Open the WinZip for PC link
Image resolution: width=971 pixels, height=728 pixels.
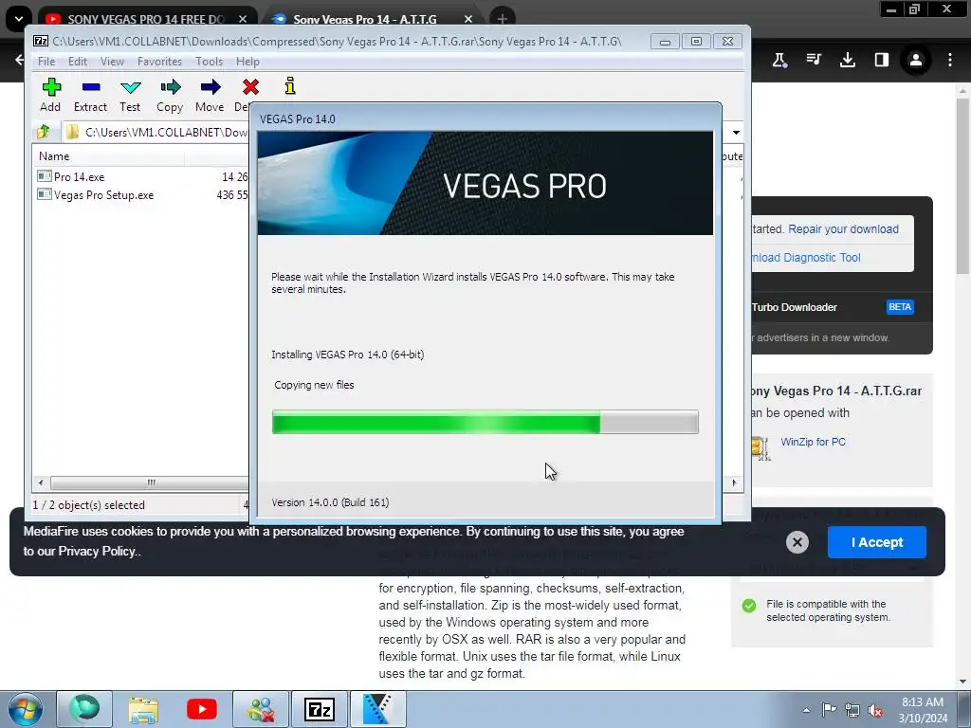pyautogui.click(x=813, y=442)
